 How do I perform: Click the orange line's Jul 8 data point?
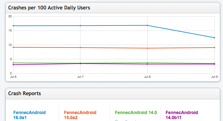[x=148, y=48]
